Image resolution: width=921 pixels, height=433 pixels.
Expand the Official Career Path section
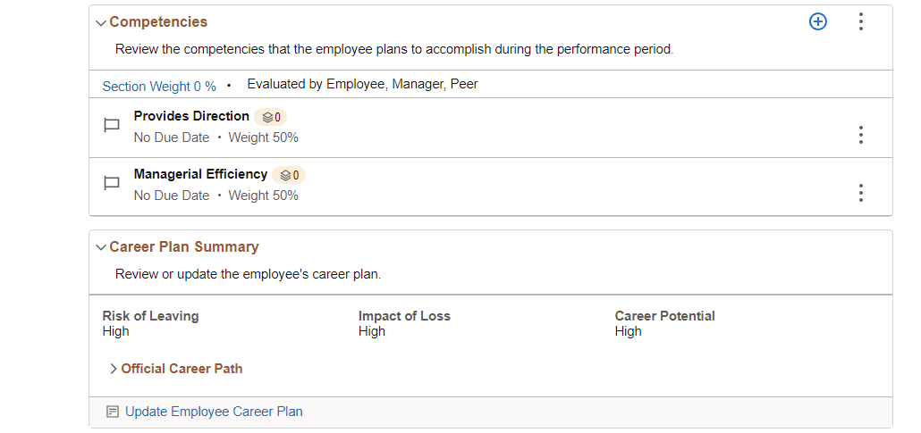[114, 369]
